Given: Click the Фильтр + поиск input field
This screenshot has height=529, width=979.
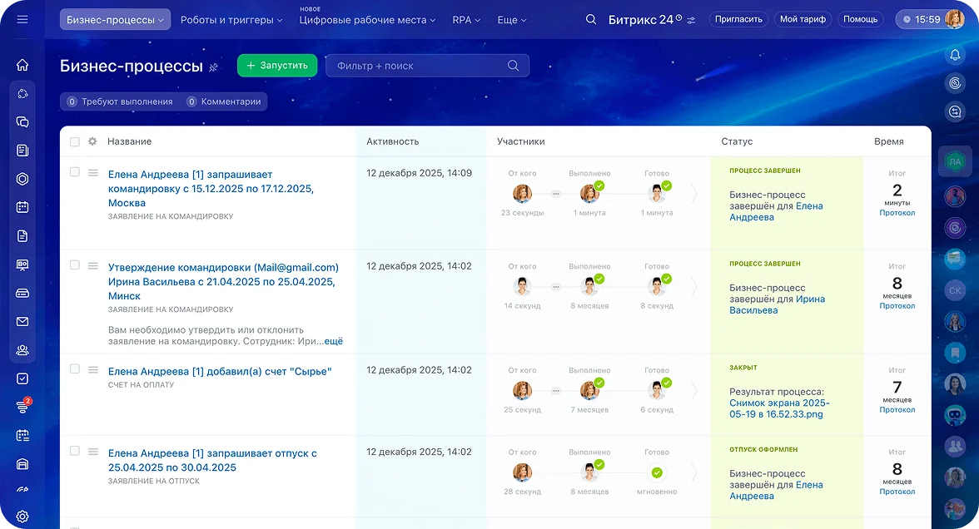Looking at the screenshot, I should [x=427, y=66].
